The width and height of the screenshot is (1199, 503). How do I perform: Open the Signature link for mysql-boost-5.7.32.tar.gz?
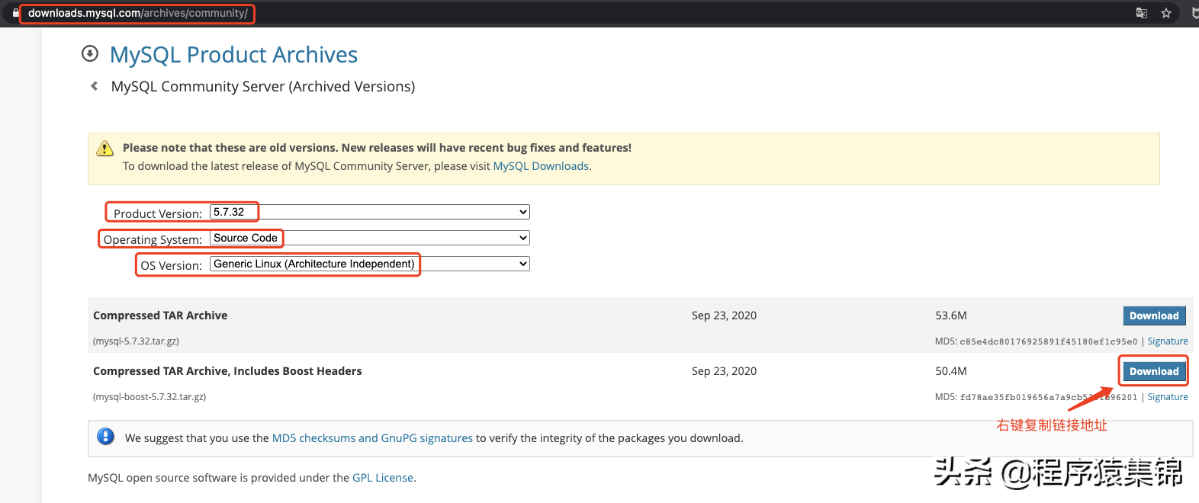pos(1168,397)
